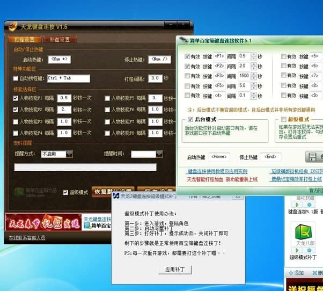This screenshot has height=291, width=323.
Task: Enable 有效 for the <5> key row
Action: tap(284, 56)
